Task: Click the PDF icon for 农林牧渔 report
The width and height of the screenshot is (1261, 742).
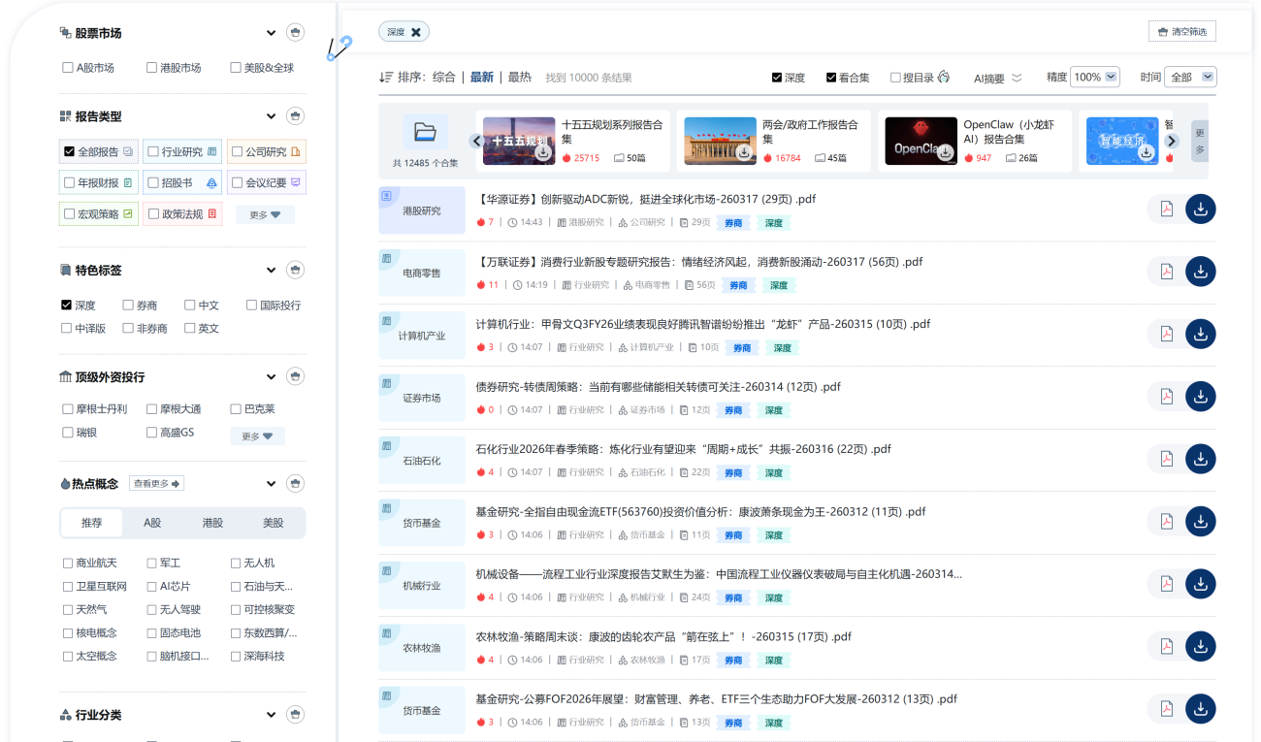Action: [1166, 646]
